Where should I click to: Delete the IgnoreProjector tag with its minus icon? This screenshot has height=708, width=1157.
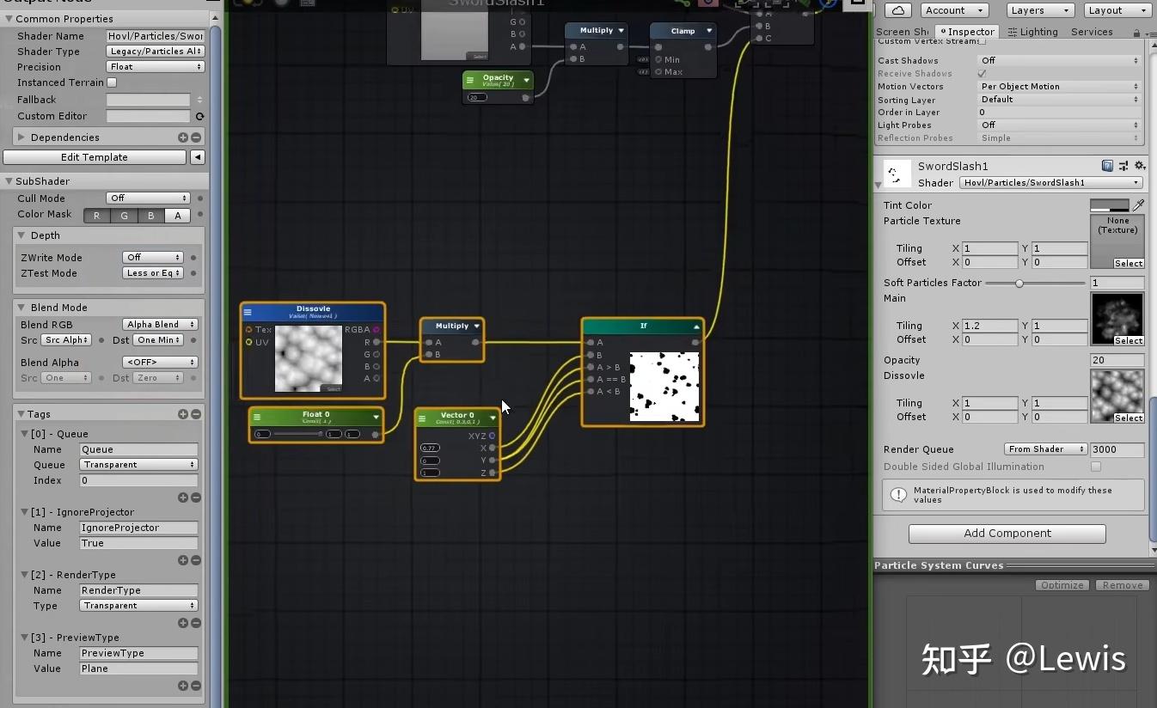point(196,560)
